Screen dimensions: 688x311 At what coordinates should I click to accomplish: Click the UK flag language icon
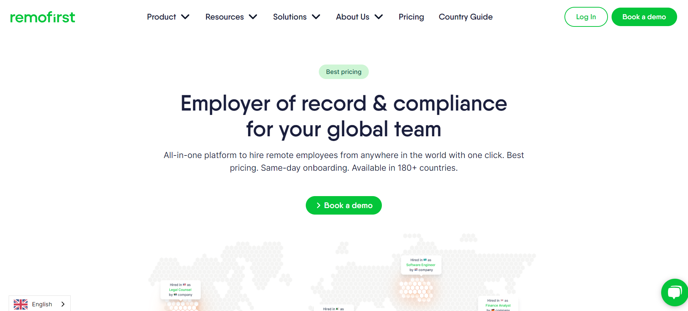(21, 304)
